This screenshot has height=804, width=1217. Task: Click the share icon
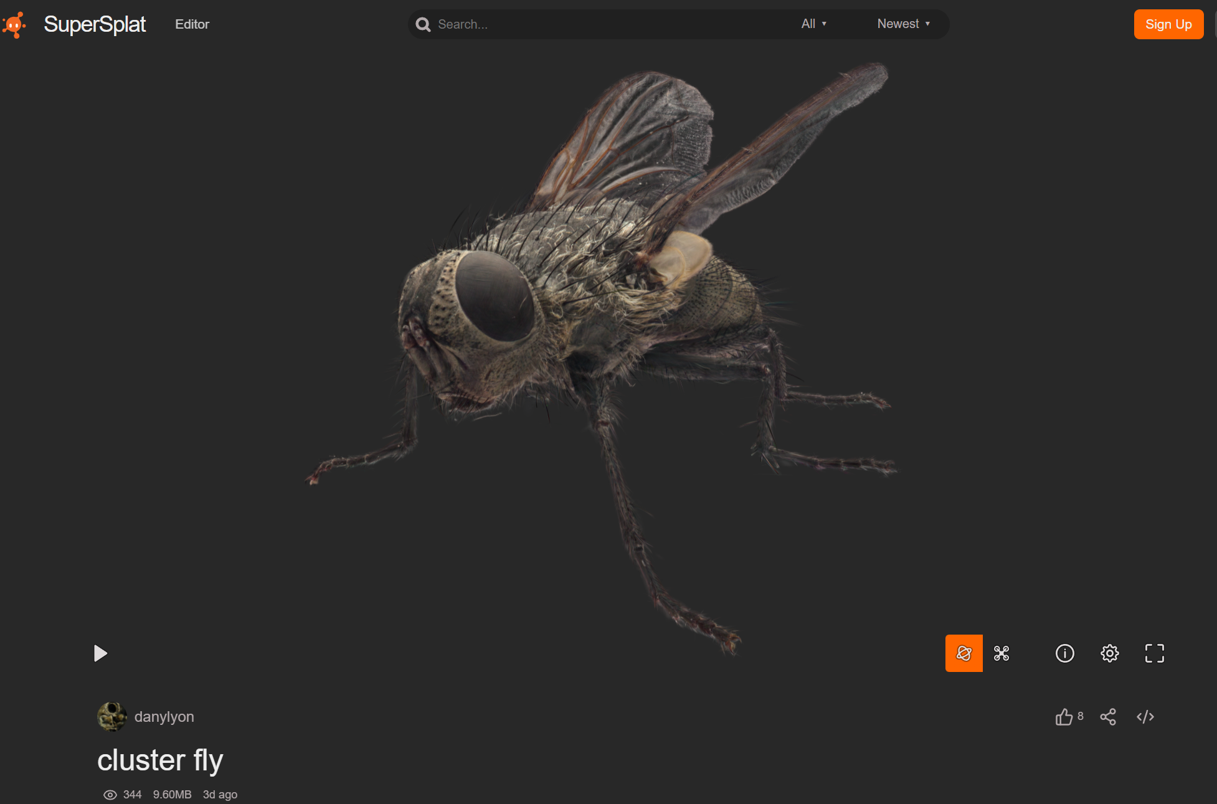click(x=1108, y=717)
